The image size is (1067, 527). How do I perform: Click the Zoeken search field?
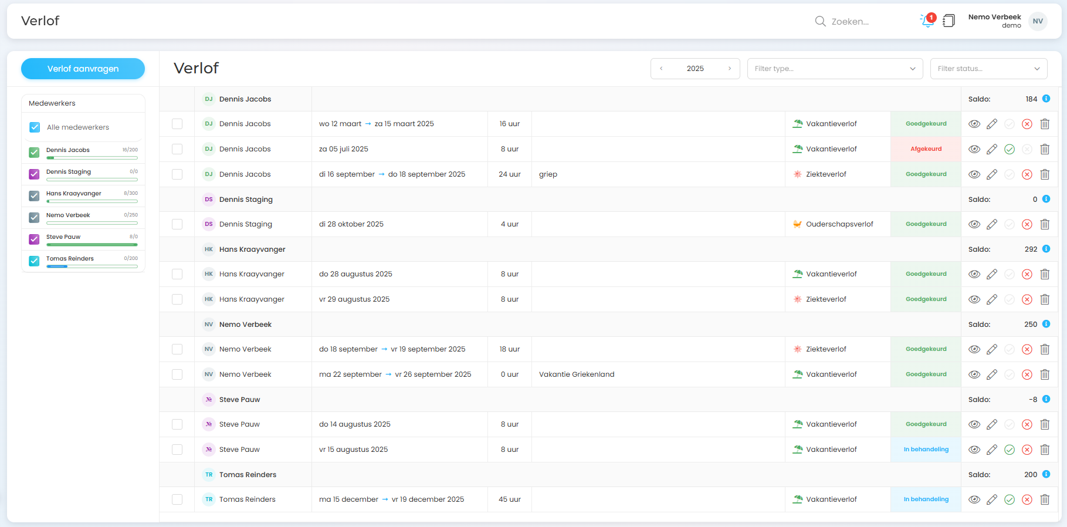[850, 22]
